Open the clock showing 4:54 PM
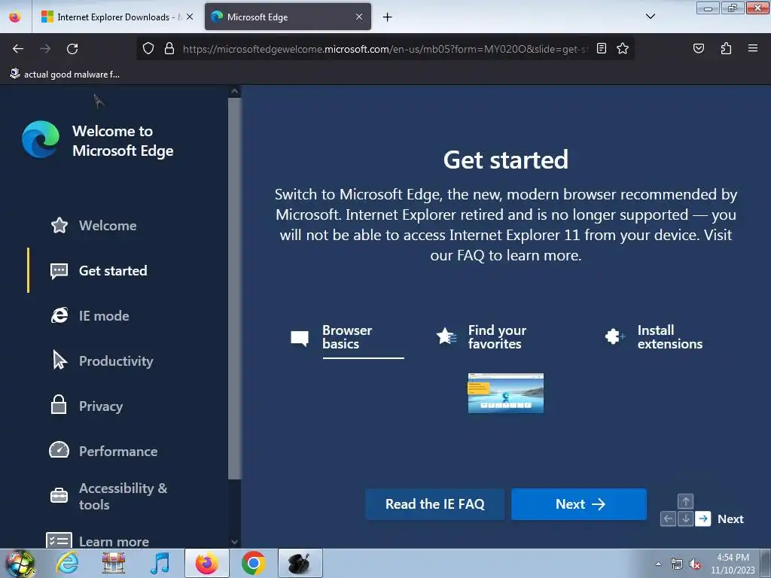This screenshot has height=578, width=771. (x=733, y=564)
